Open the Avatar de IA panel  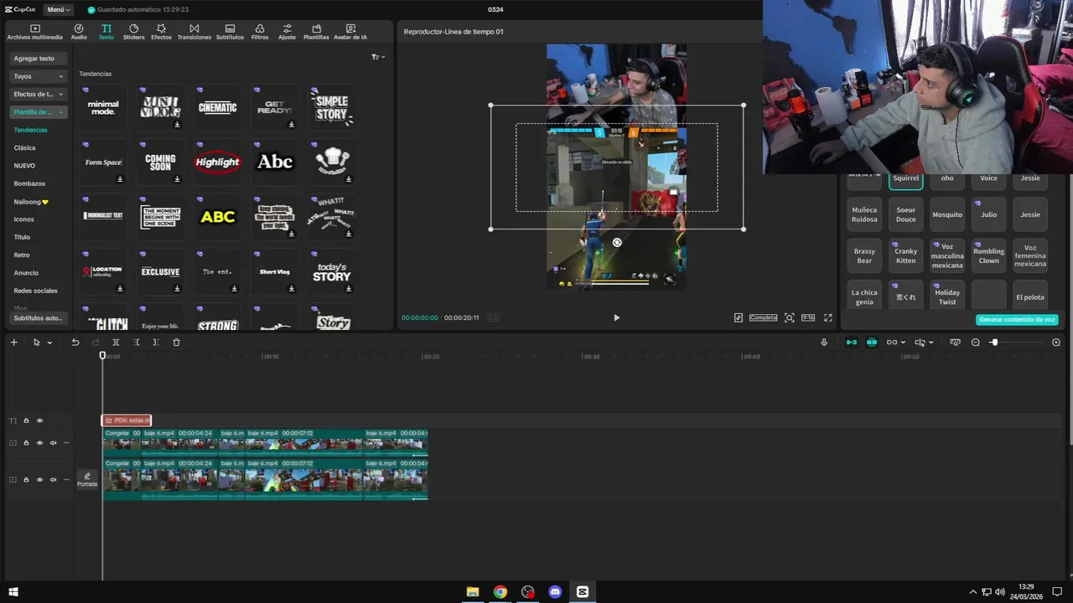350,32
